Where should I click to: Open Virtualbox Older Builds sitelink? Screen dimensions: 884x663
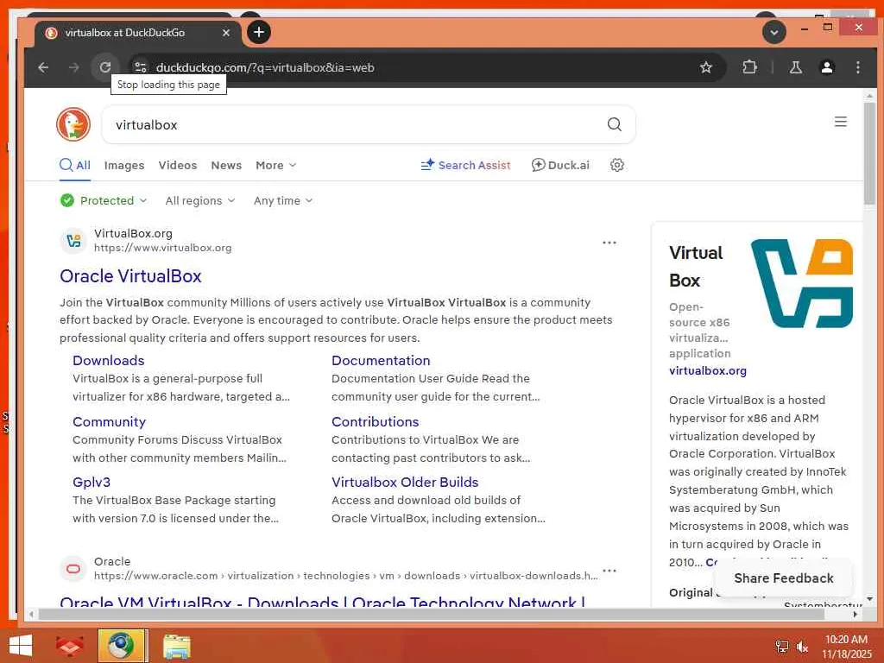tap(405, 482)
